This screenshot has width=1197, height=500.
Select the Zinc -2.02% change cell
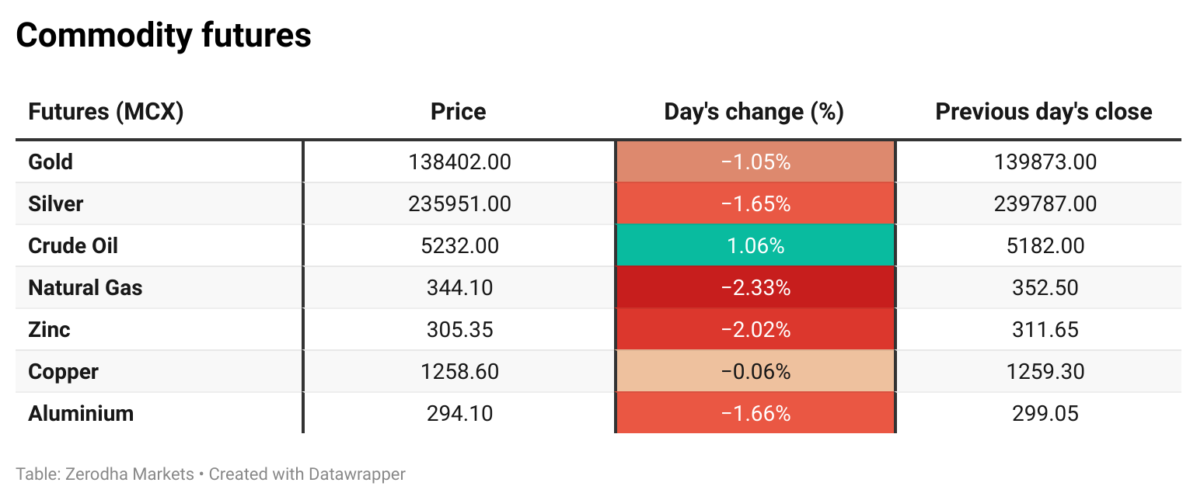[756, 330]
